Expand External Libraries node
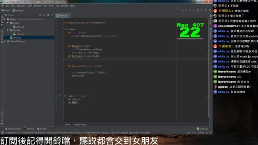Viewport: 258px width, 145px height. coord(5,41)
